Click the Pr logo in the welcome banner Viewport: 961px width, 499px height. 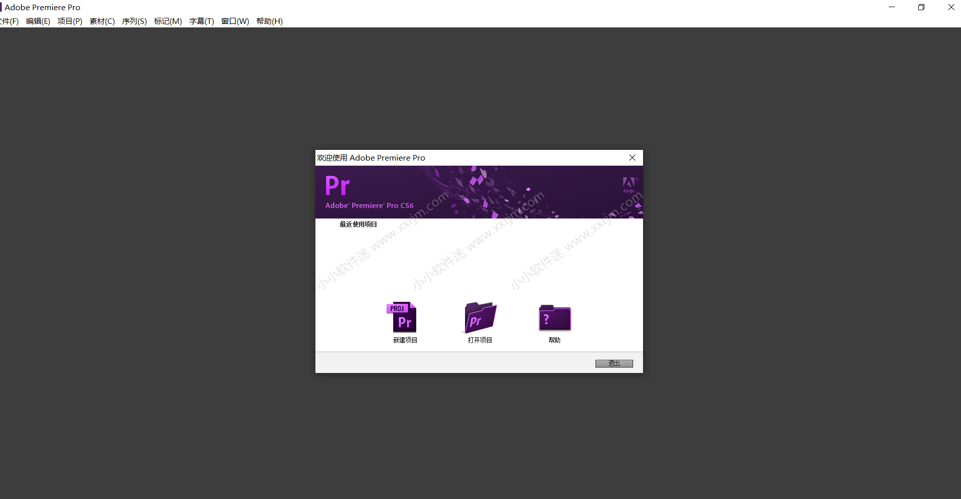[x=338, y=186]
